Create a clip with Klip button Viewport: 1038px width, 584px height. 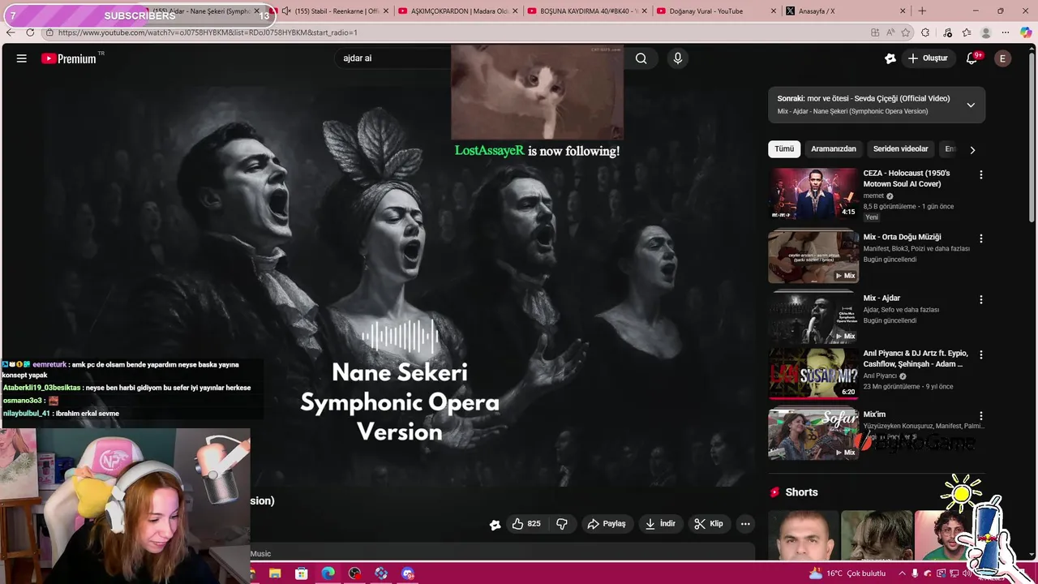pyautogui.click(x=709, y=524)
